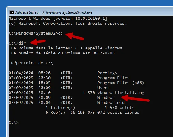Image resolution: width=173 pixels, height=137 pixels.
Task: Select the Program Files (x86) entry
Action: click(x=121, y=83)
